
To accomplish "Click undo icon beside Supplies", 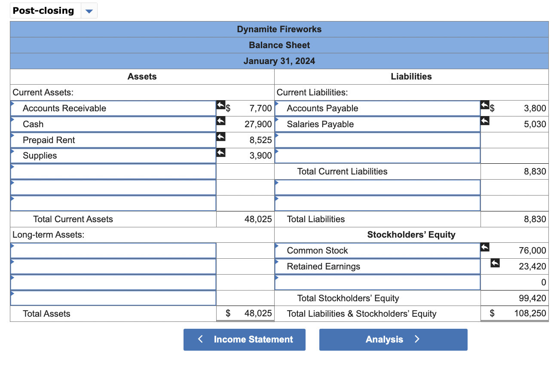I will click(220, 152).
